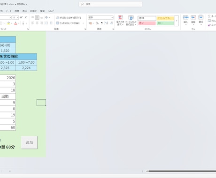Toggle top vertical alignment
The height and width of the screenshot is (178, 216).
[x=32, y=17]
